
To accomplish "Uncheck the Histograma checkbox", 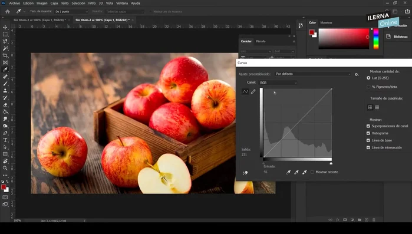I will pos(368,133).
